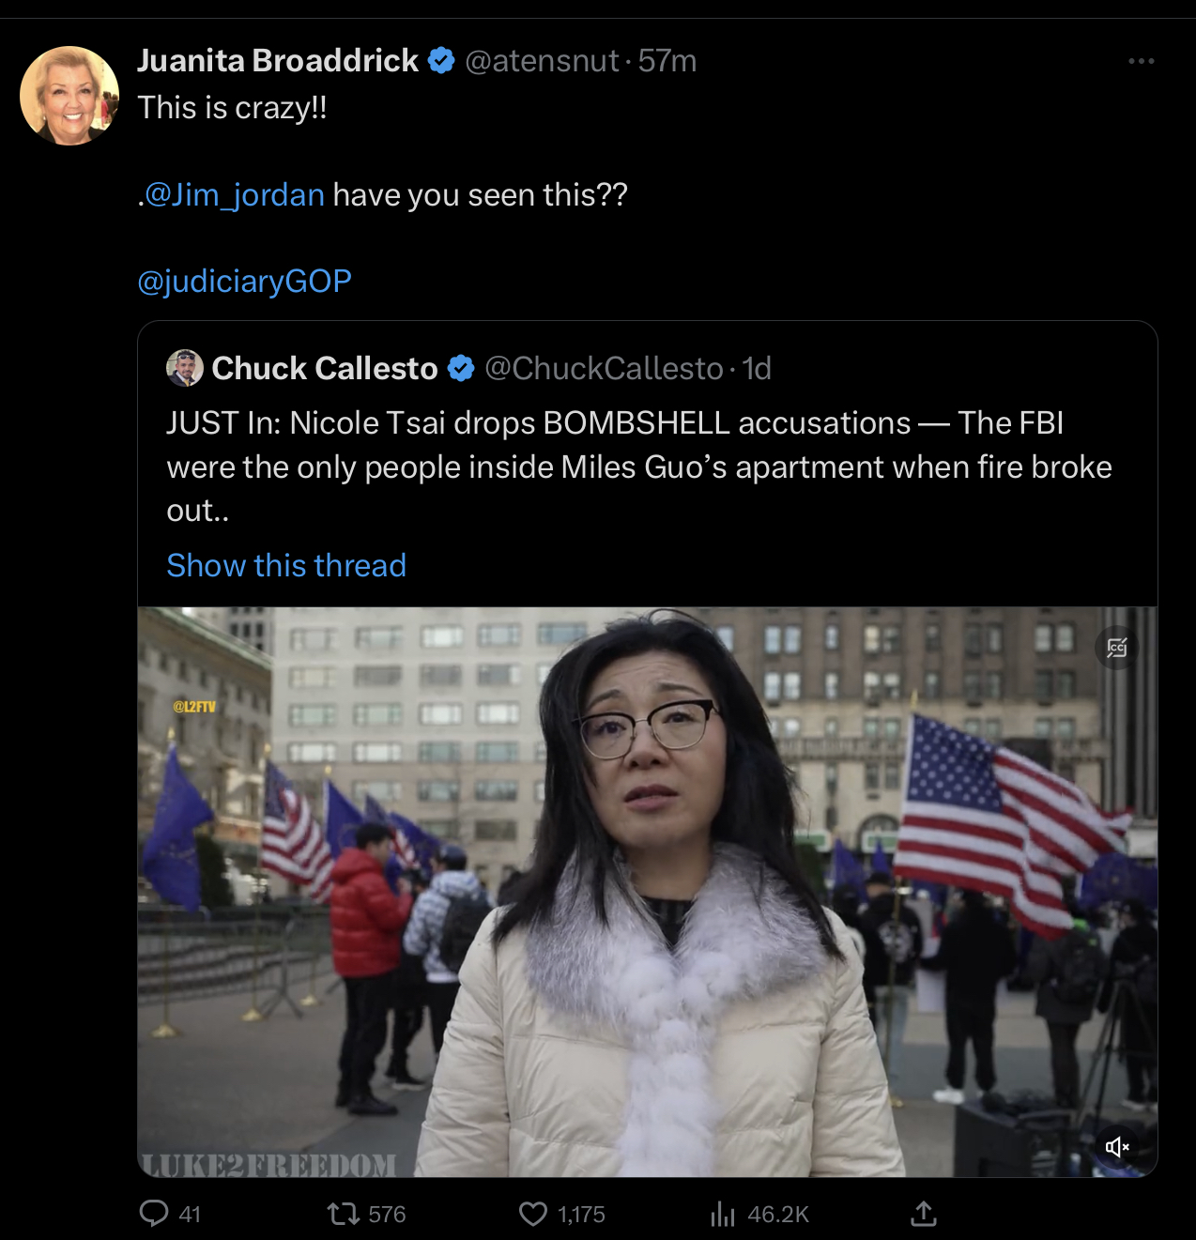
Task: Click Chuck Callesto's small profile avatar
Action: (185, 368)
